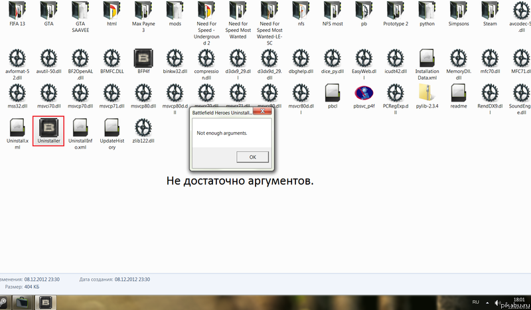Image resolution: width=531 pixels, height=310 pixels.
Task: Select the d3dx9_29.dll file
Action: click(238, 64)
